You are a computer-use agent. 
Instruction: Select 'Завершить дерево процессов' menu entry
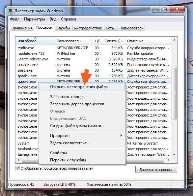pyautogui.click(x=77, y=104)
